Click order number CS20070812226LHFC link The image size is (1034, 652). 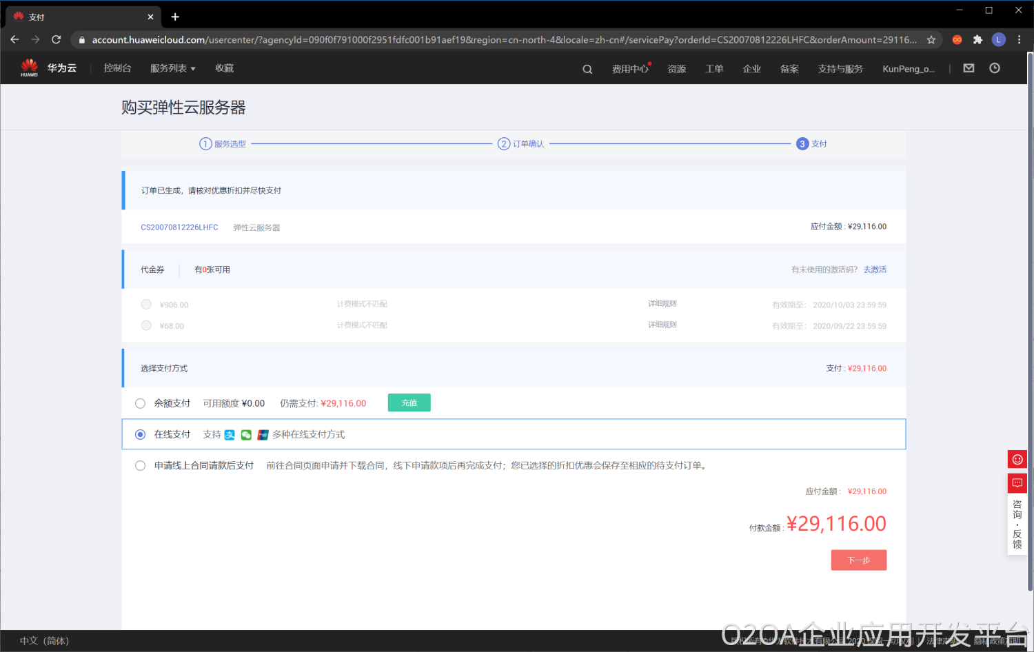[x=179, y=227]
